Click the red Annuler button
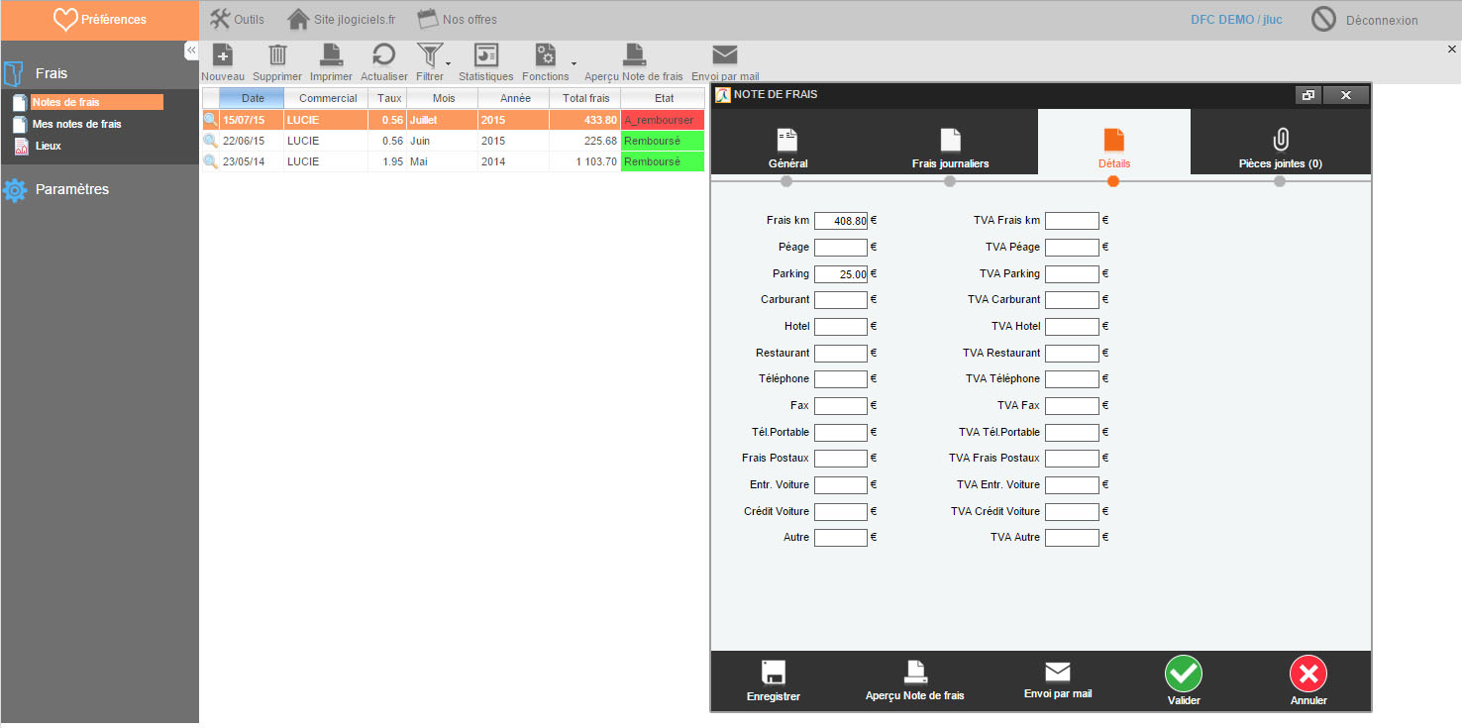Screen dimensions: 1462x728 pos(1307,674)
